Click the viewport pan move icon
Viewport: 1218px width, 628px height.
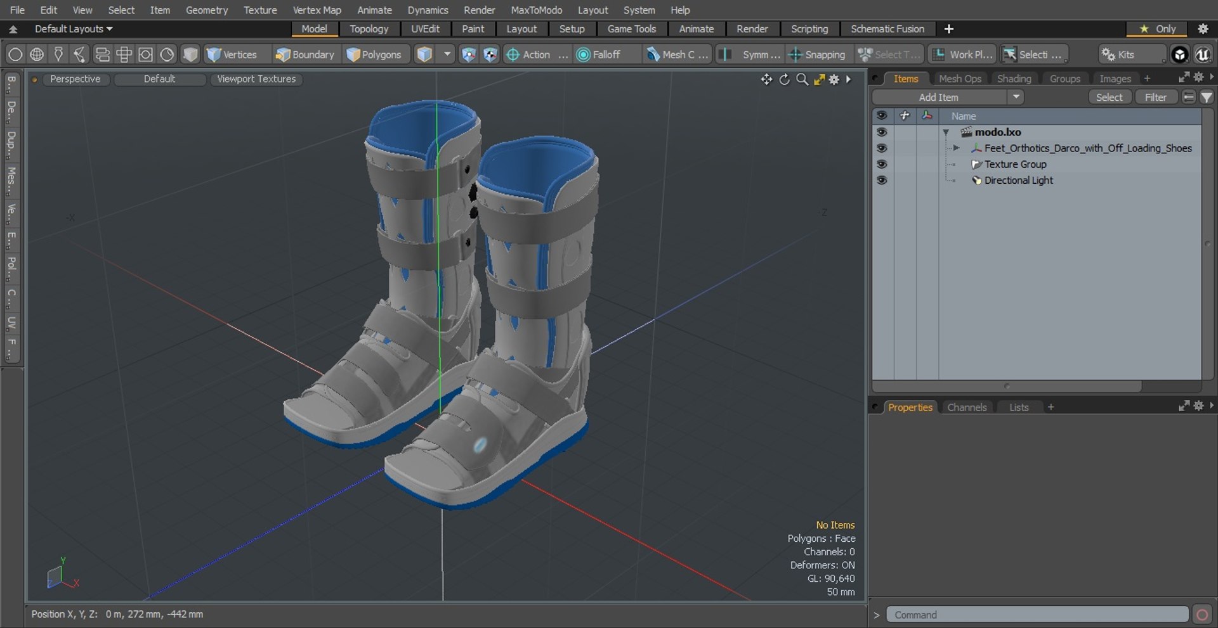(766, 79)
